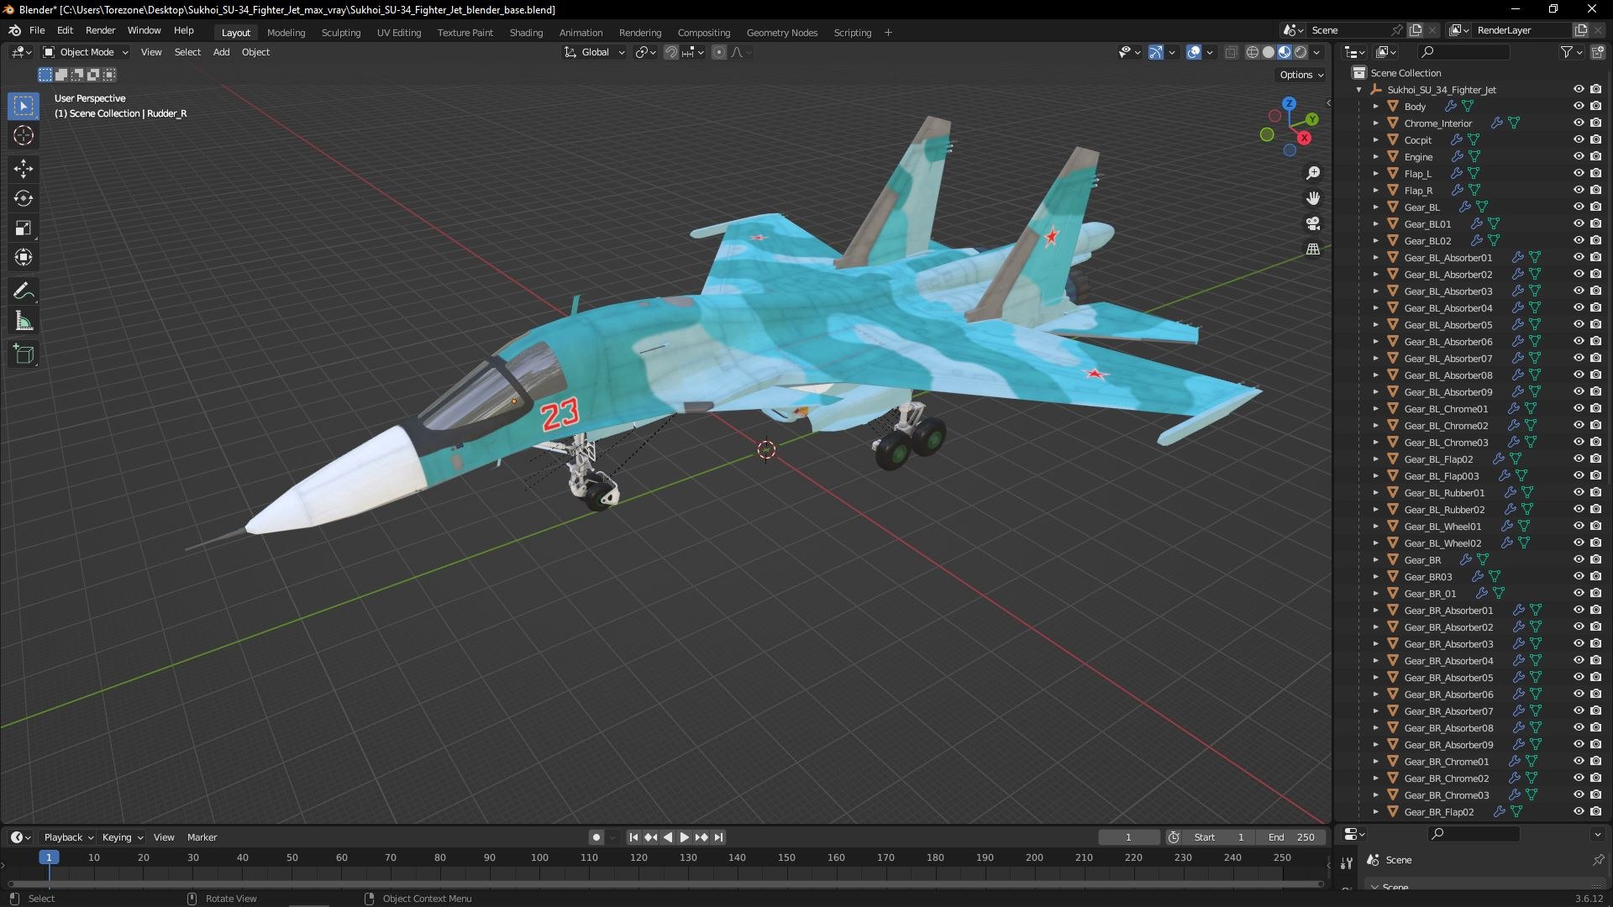Click the Pan hand icon
Viewport: 1613px width, 907px height.
(1313, 198)
